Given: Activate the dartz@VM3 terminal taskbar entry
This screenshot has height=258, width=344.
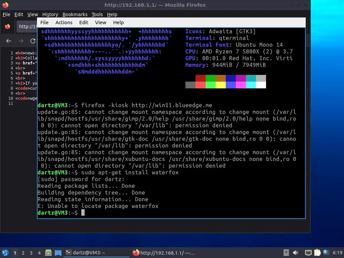Looking at the screenshot, I should [96, 253].
